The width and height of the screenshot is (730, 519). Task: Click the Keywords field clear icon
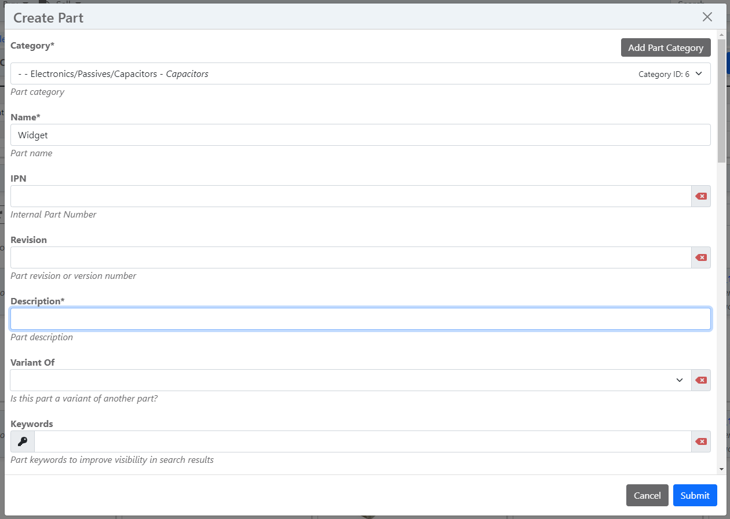(701, 441)
